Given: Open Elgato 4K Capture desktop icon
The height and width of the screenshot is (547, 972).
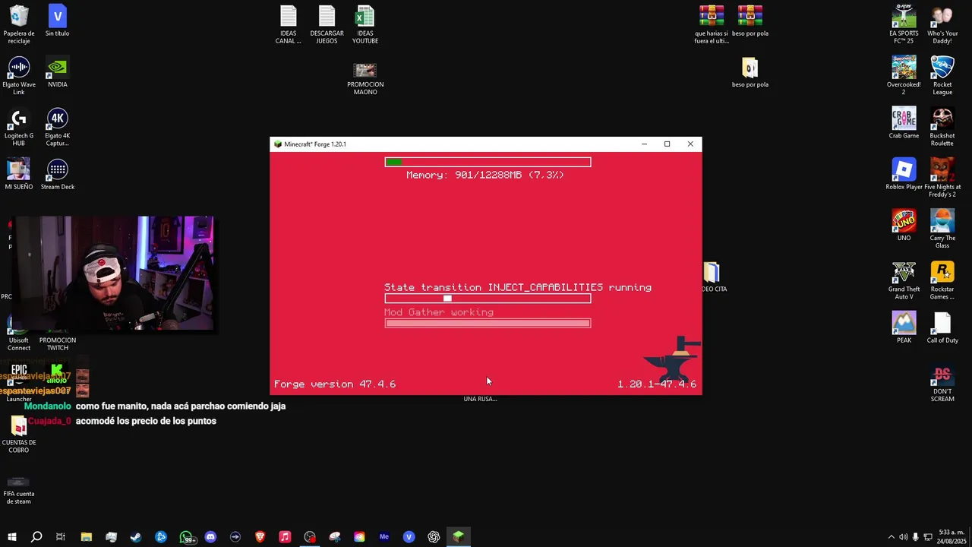Looking at the screenshot, I should (x=58, y=127).
